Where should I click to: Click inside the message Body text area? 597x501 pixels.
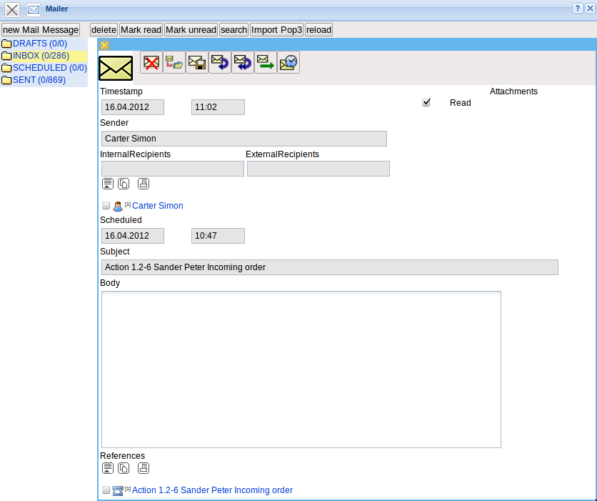[301, 369]
